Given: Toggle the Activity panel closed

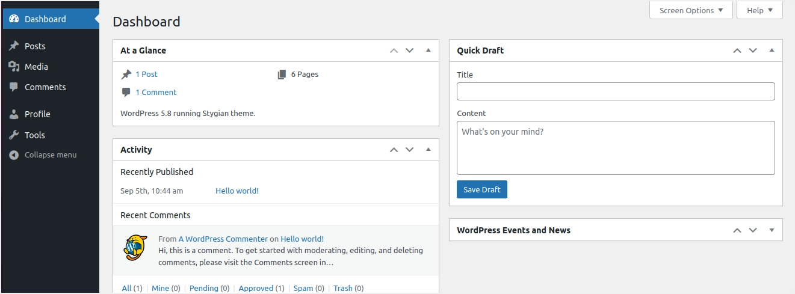Looking at the screenshot, I should 428,150.
